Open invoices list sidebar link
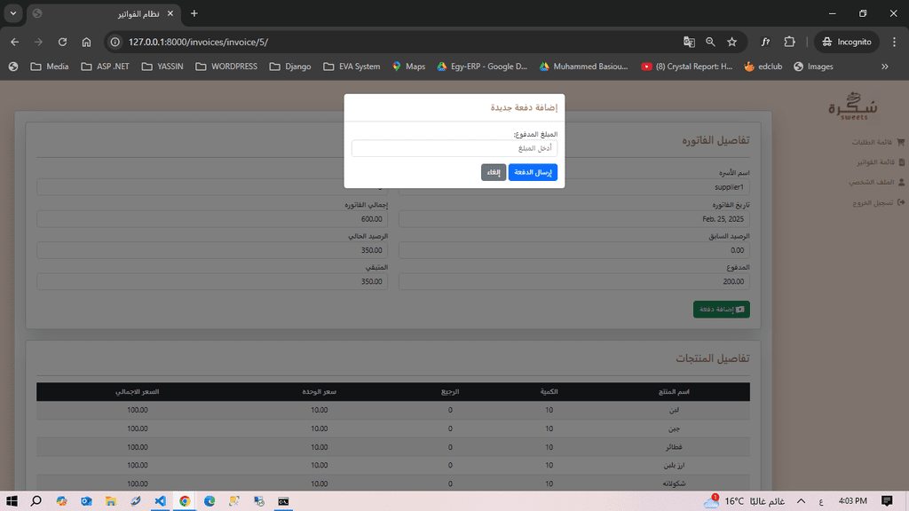Image resolution: width=909 pixels, height=511 pixels. pos(880,162)
